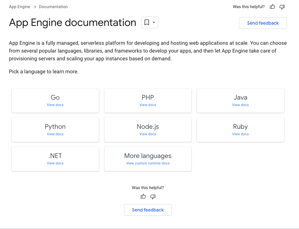
Task: Open the Documentation breadcrumb link
Action: [53, 7]
